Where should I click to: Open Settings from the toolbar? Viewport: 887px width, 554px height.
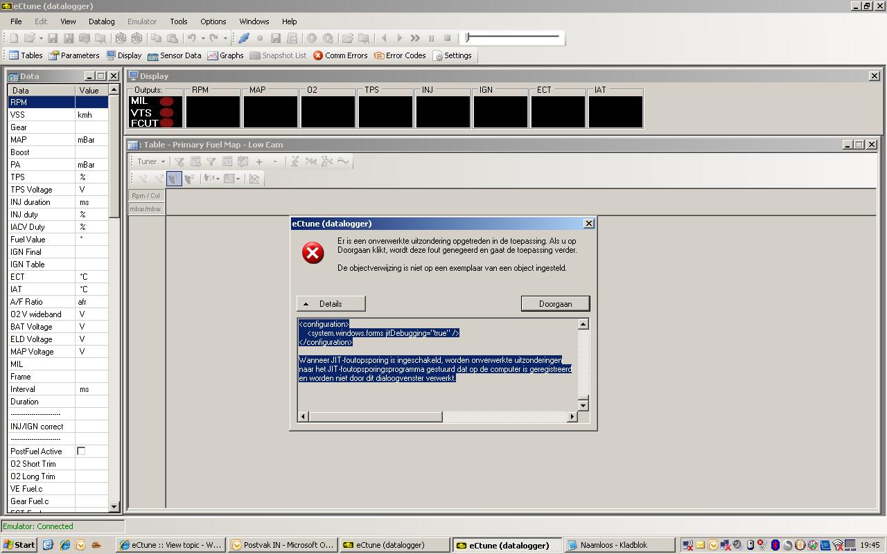452,55
